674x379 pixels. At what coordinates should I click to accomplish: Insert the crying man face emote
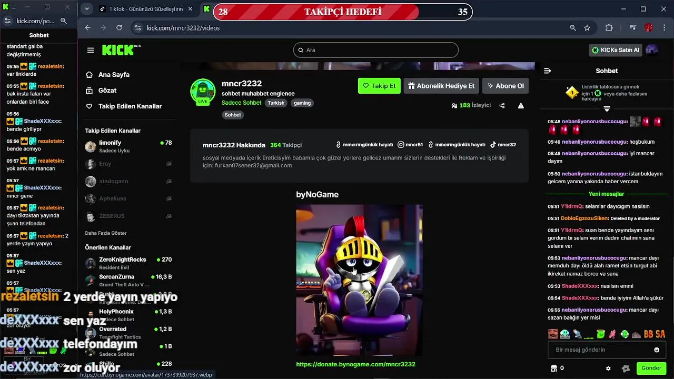pos(553,334)
